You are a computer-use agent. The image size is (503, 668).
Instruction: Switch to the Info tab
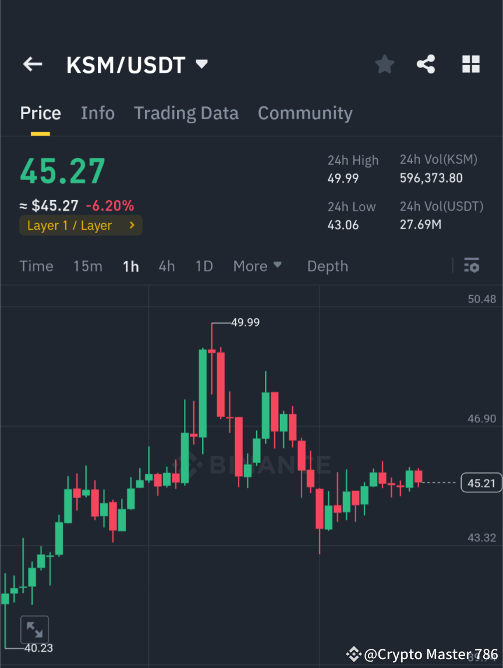click(x=97, y=113)
